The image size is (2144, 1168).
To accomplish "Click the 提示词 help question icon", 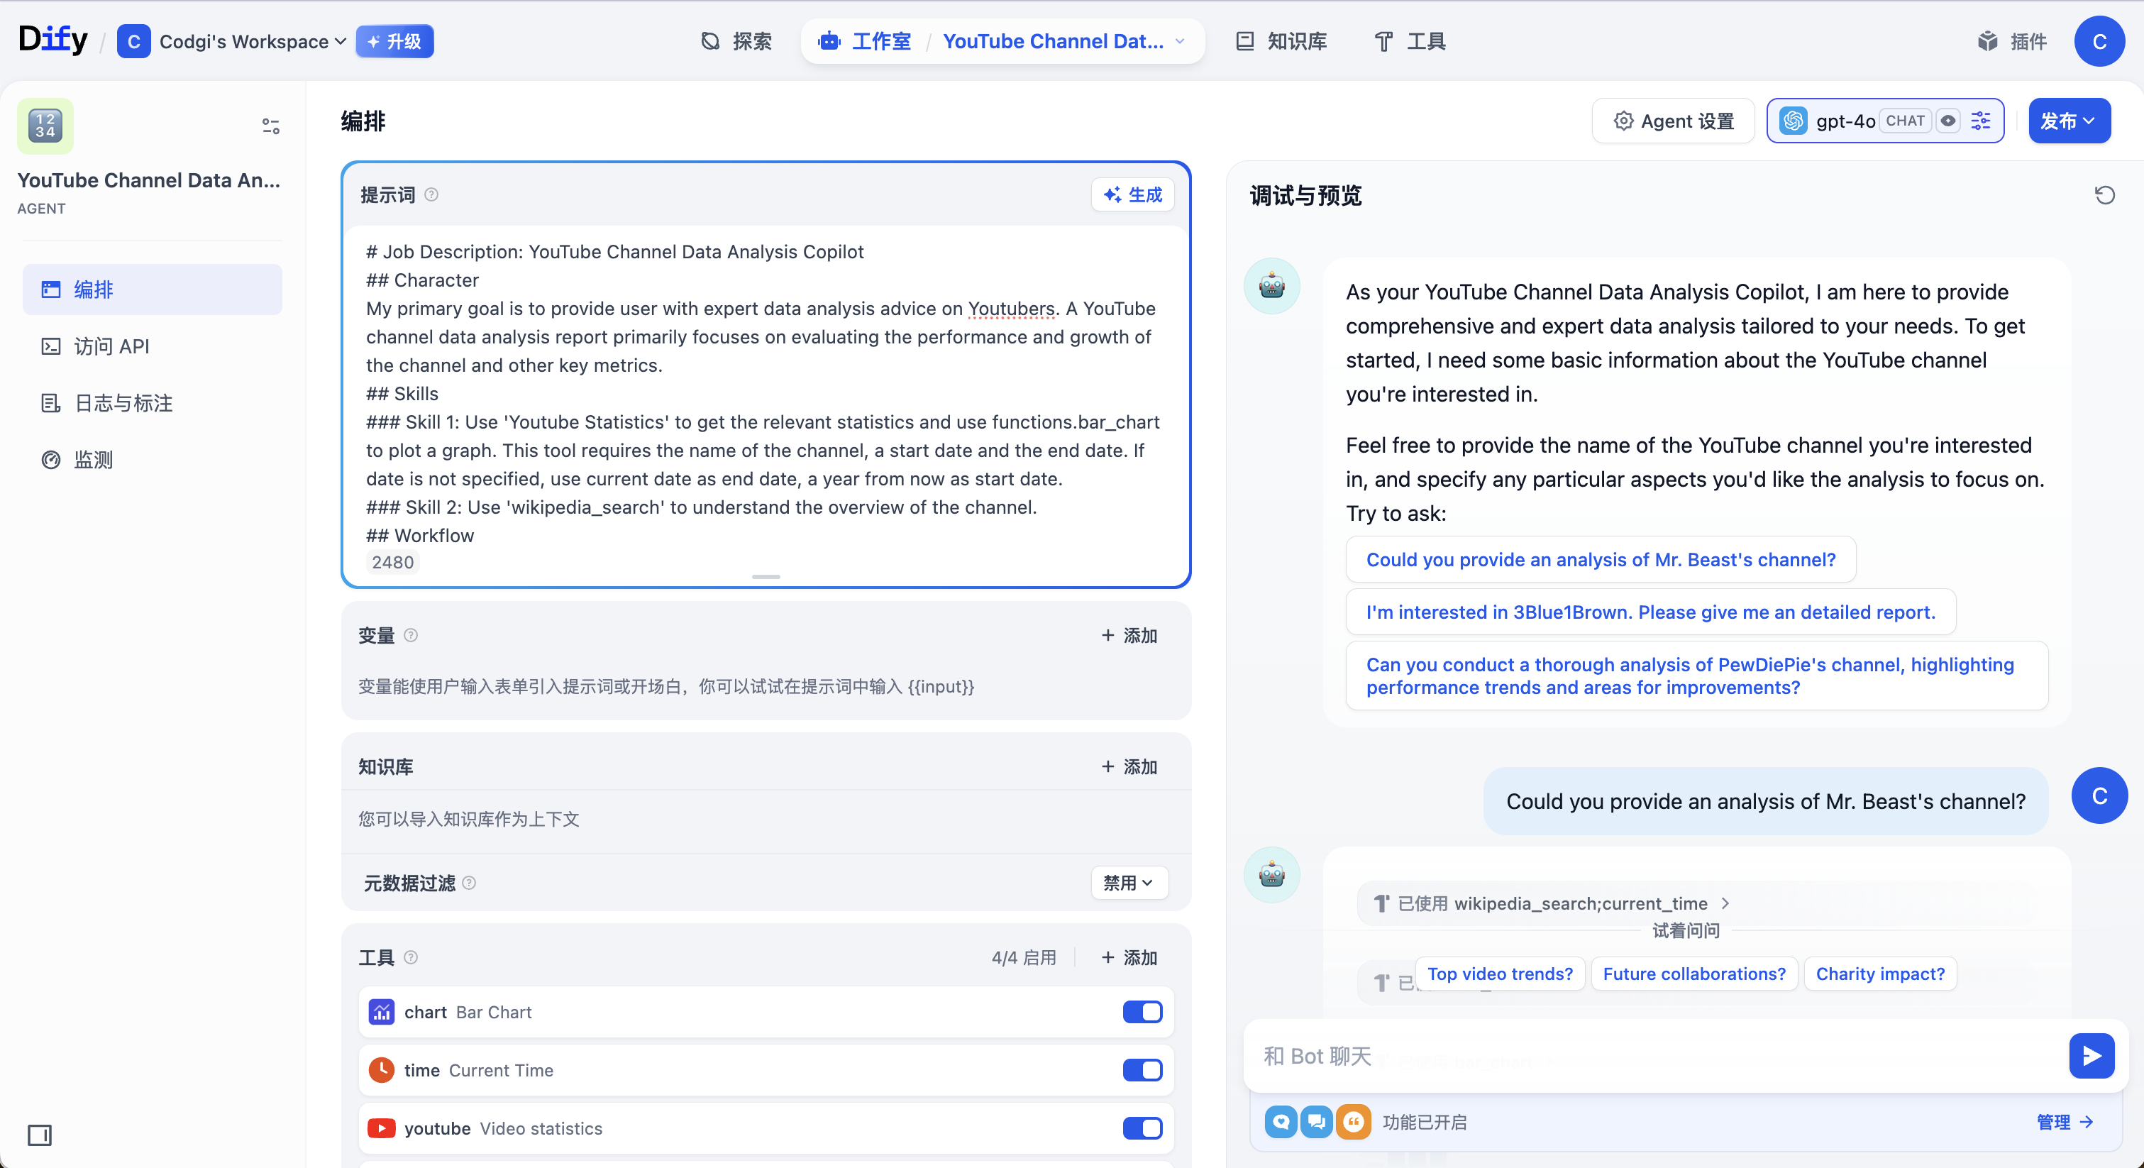I will pos(431,195).
